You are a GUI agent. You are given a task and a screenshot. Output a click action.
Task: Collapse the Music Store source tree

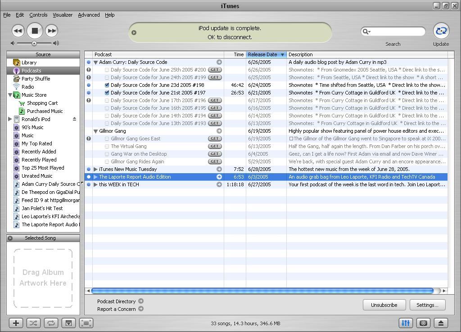pos(10,95)
